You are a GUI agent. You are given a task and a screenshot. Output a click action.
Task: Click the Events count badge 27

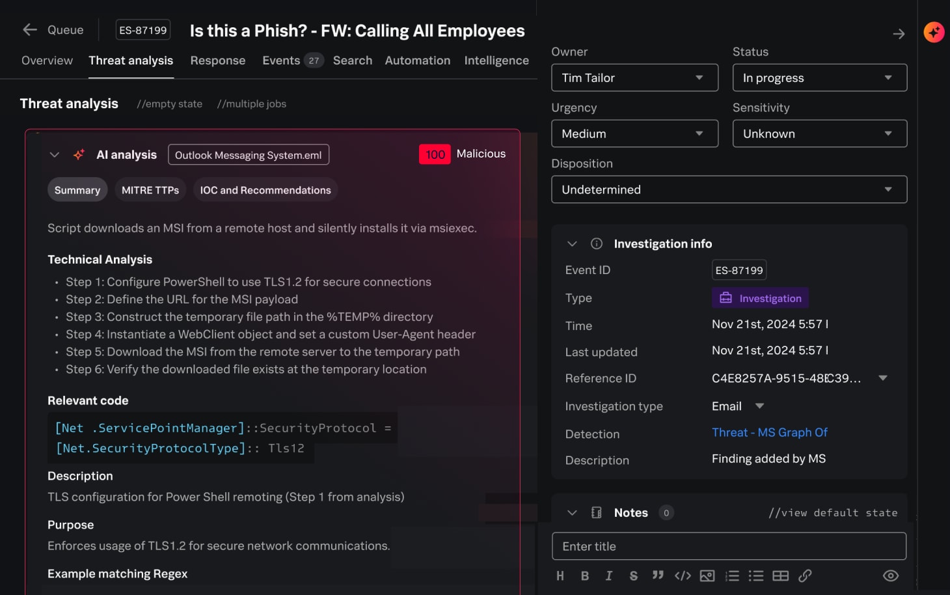pos(314,61)
